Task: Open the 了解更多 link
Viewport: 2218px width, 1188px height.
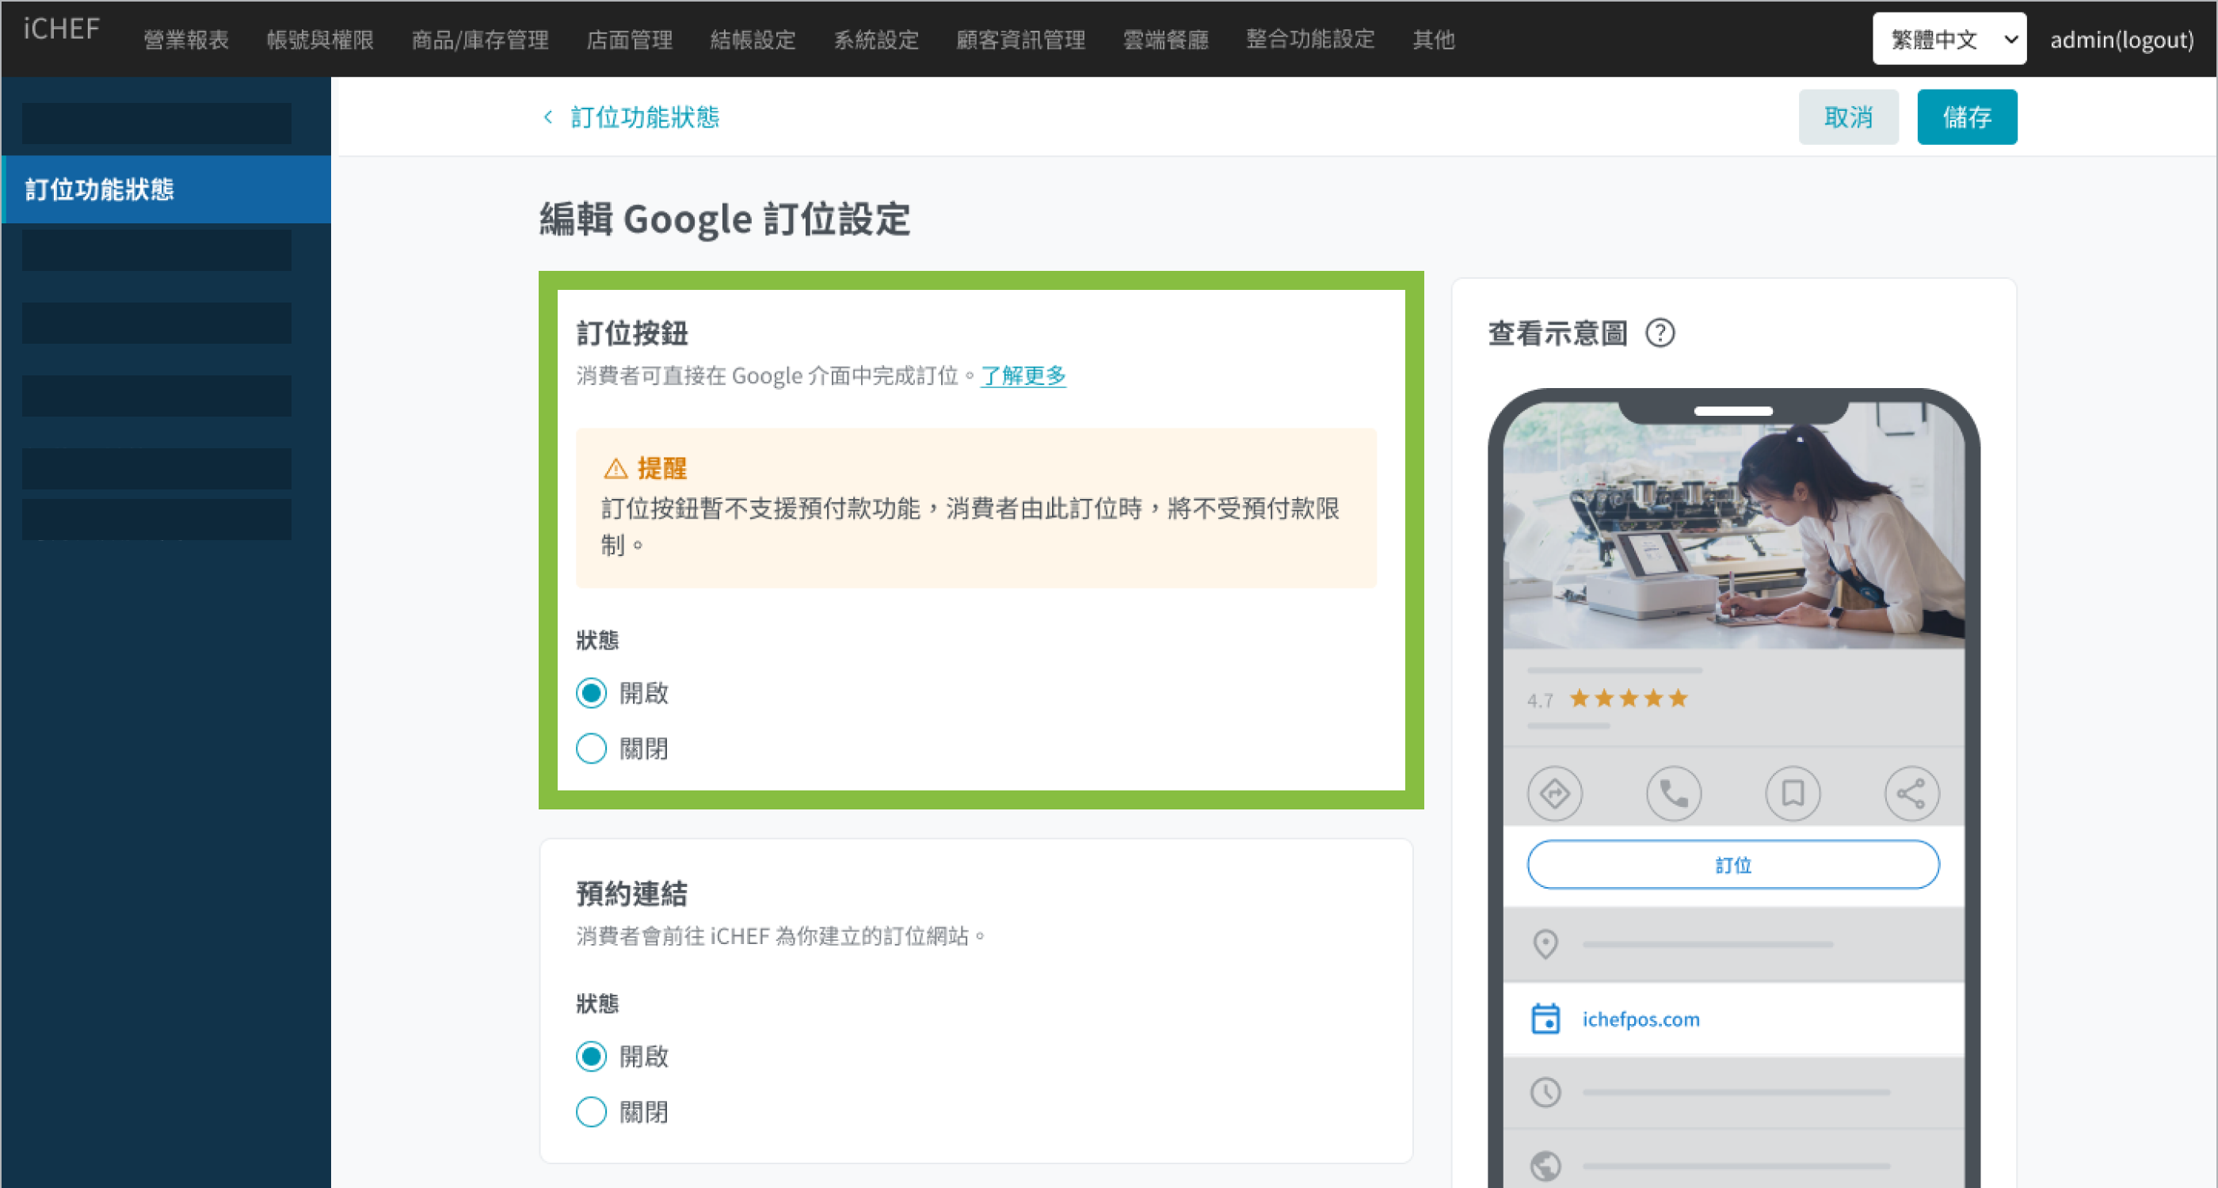Action: coord(1023,375)
